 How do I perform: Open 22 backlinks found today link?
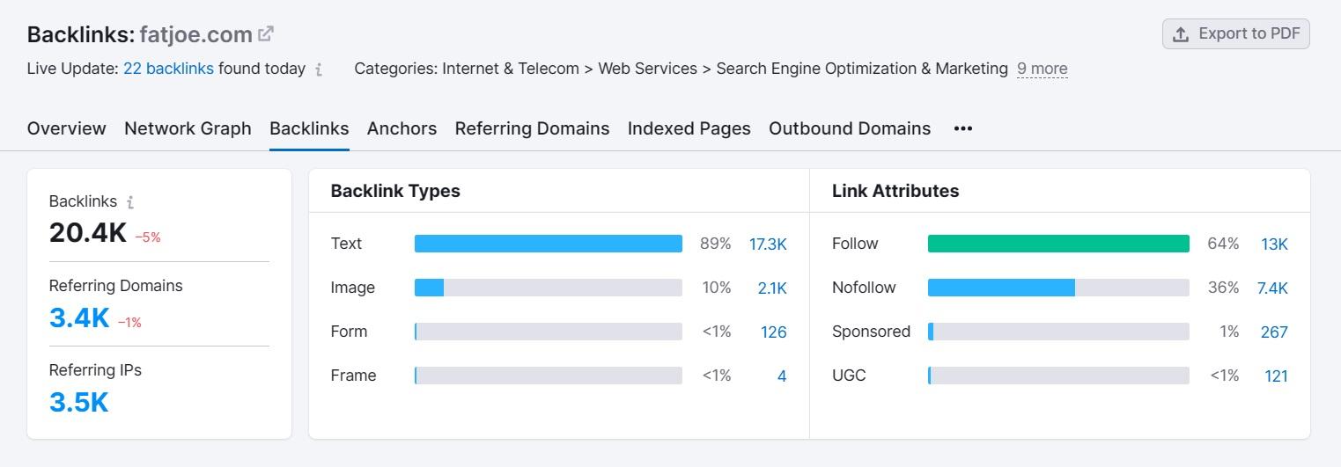[168, 69]
